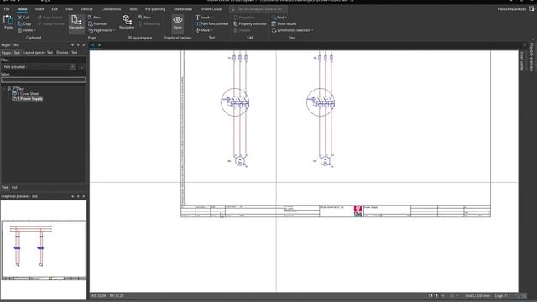The height and width of the screenshot is (302, 537).
Task: Click the right motor symbol in schematic
Action: point(326,160)
